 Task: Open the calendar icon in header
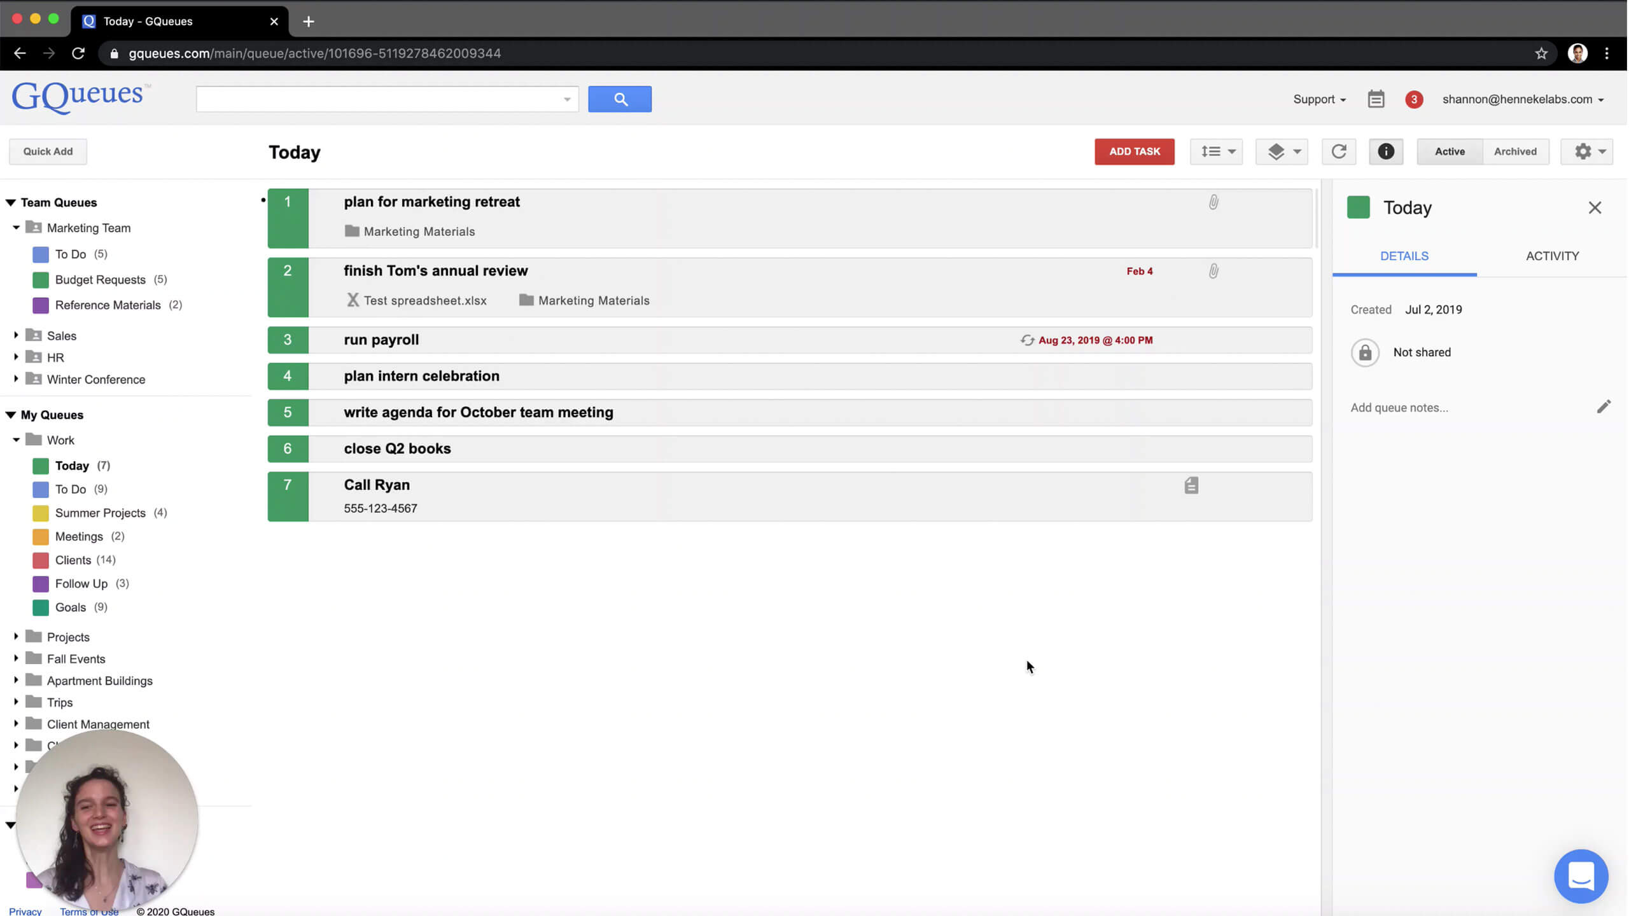coord(1376,99)
